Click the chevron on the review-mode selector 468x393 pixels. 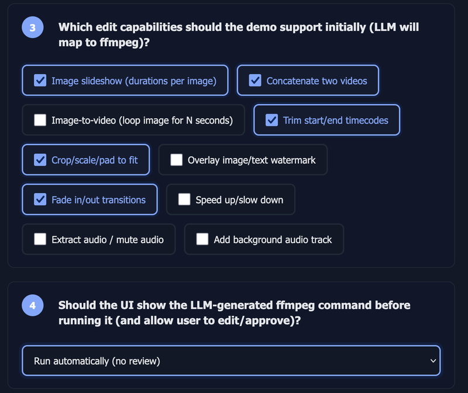click(432, 360)
